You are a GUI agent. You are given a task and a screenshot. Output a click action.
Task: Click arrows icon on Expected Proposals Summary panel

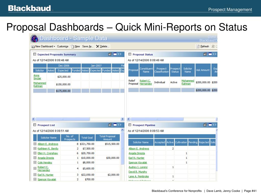pos(119,54)
